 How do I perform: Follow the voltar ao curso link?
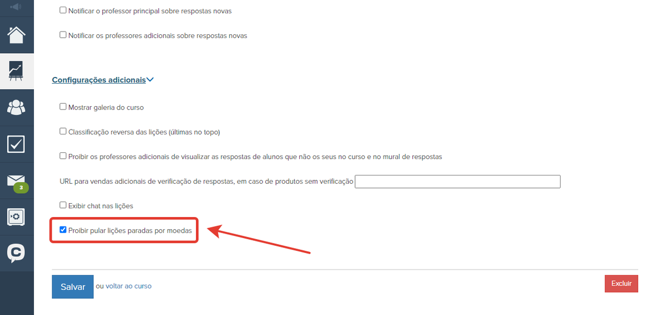[x=129, y=286]
